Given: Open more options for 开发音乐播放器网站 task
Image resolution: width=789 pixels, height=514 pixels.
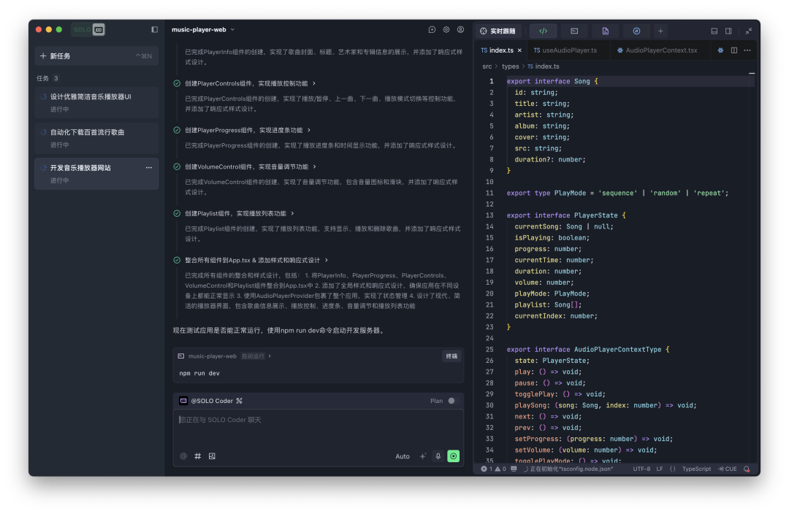Looking at the screenshot, I should pyautogui.click(x=148, y=168).
